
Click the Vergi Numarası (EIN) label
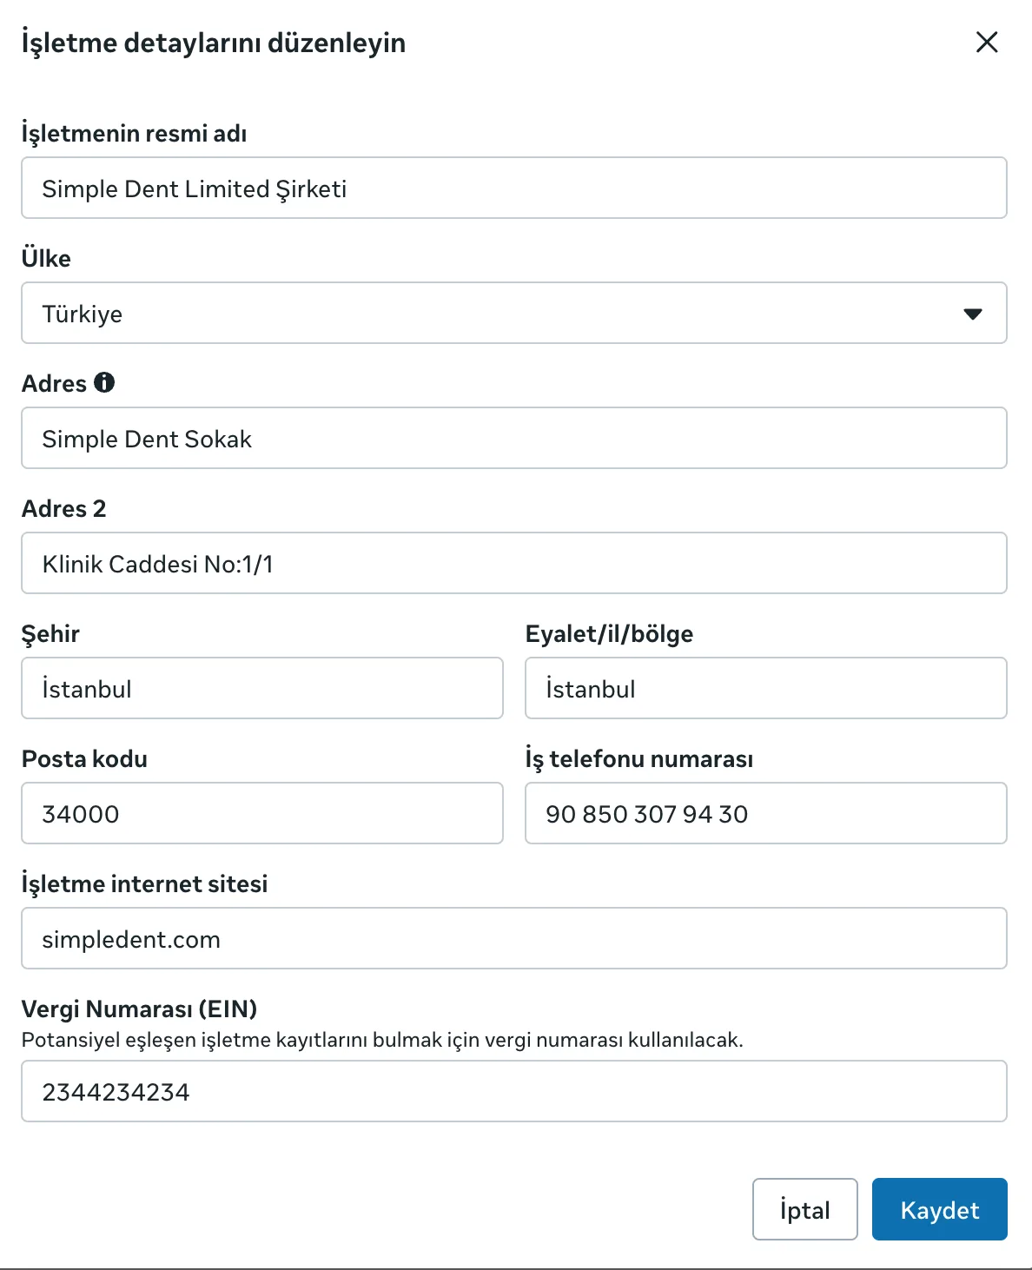[x=139, y=1009]
